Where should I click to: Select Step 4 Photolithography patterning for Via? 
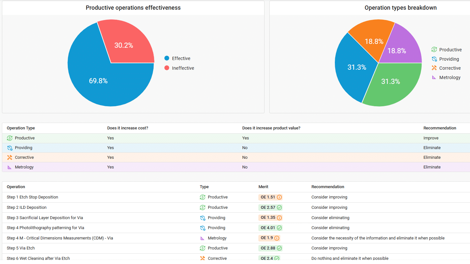[x=236, y=228]
